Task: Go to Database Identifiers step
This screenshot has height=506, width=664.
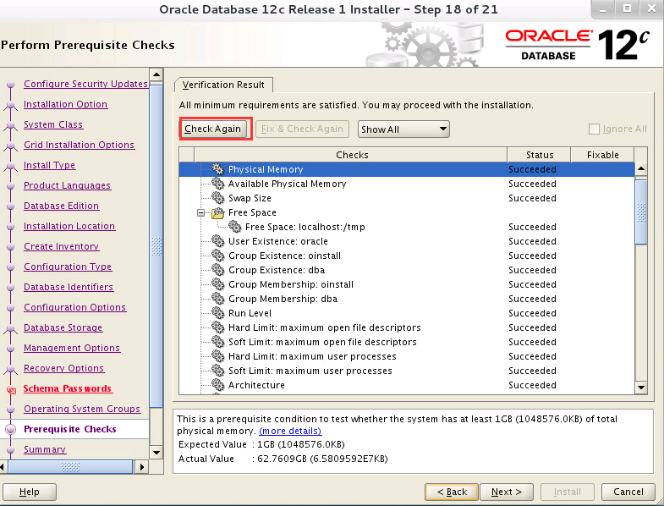Action: click(69, 288)
